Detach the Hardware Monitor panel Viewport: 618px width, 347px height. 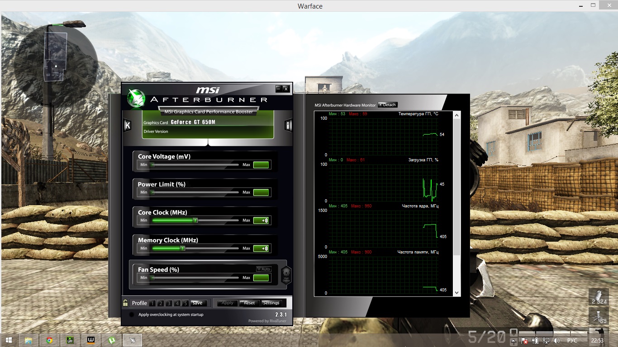tap(387, 105)
